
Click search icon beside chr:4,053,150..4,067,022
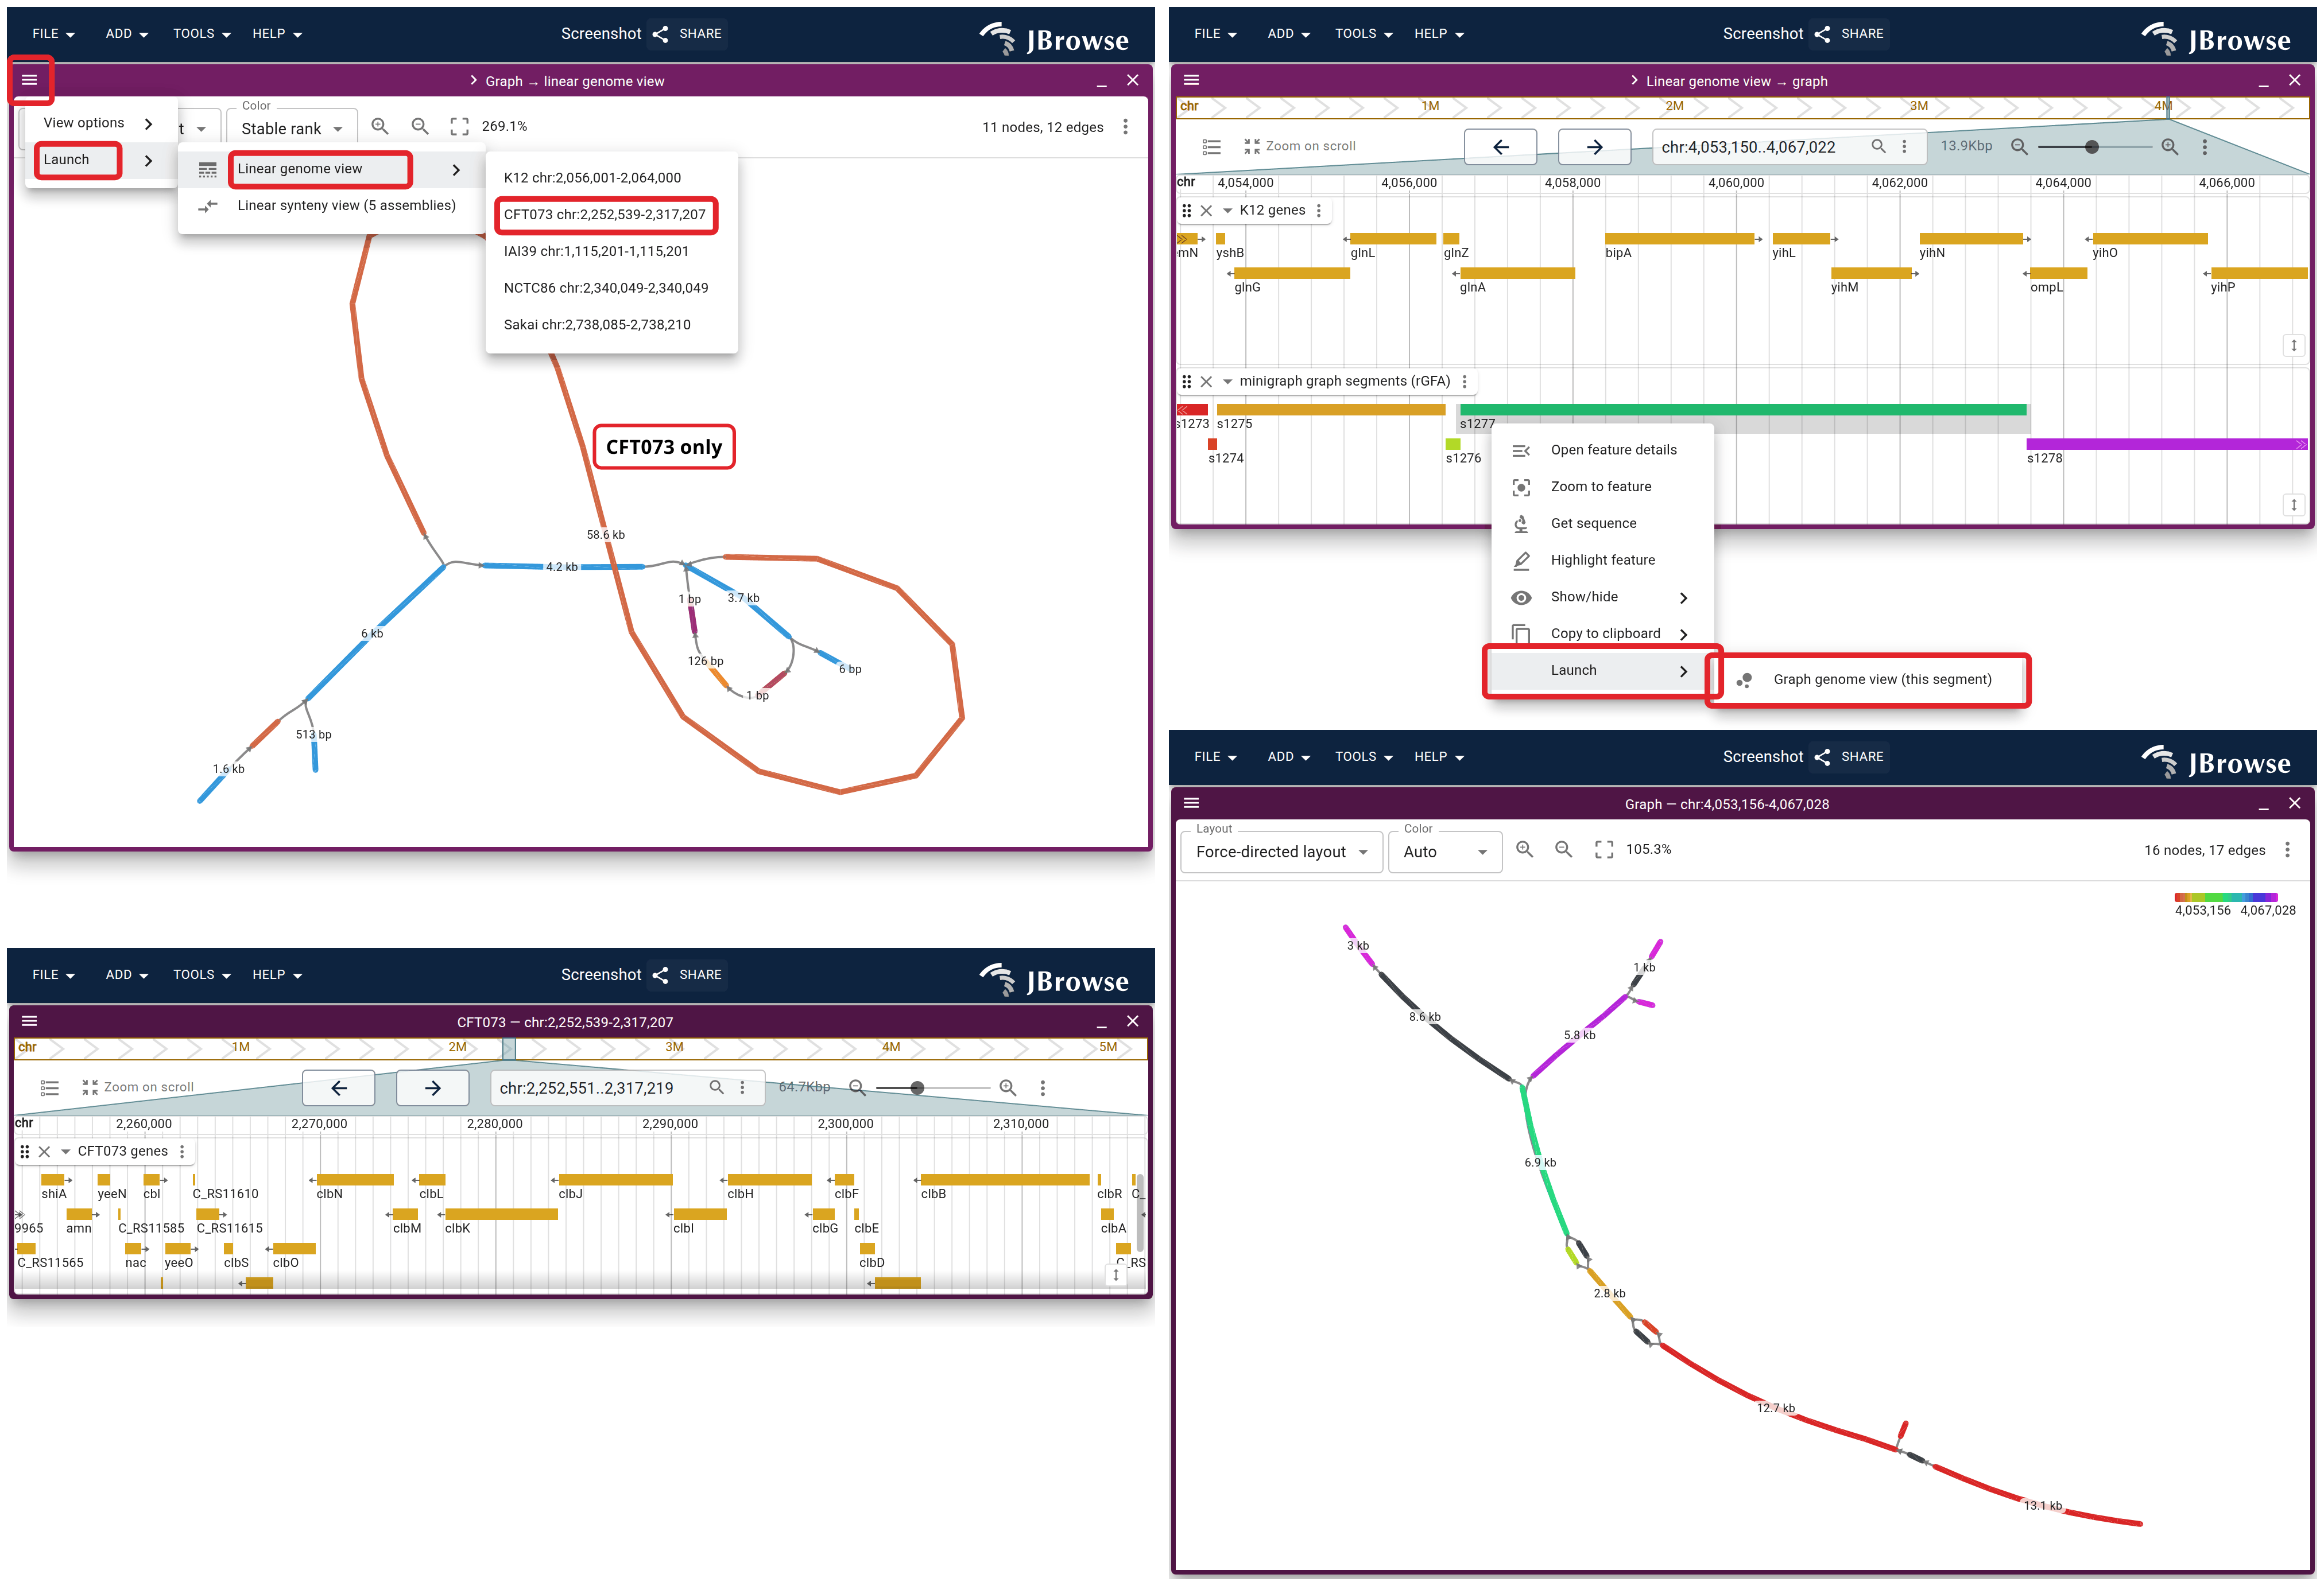coord(1878,147)
